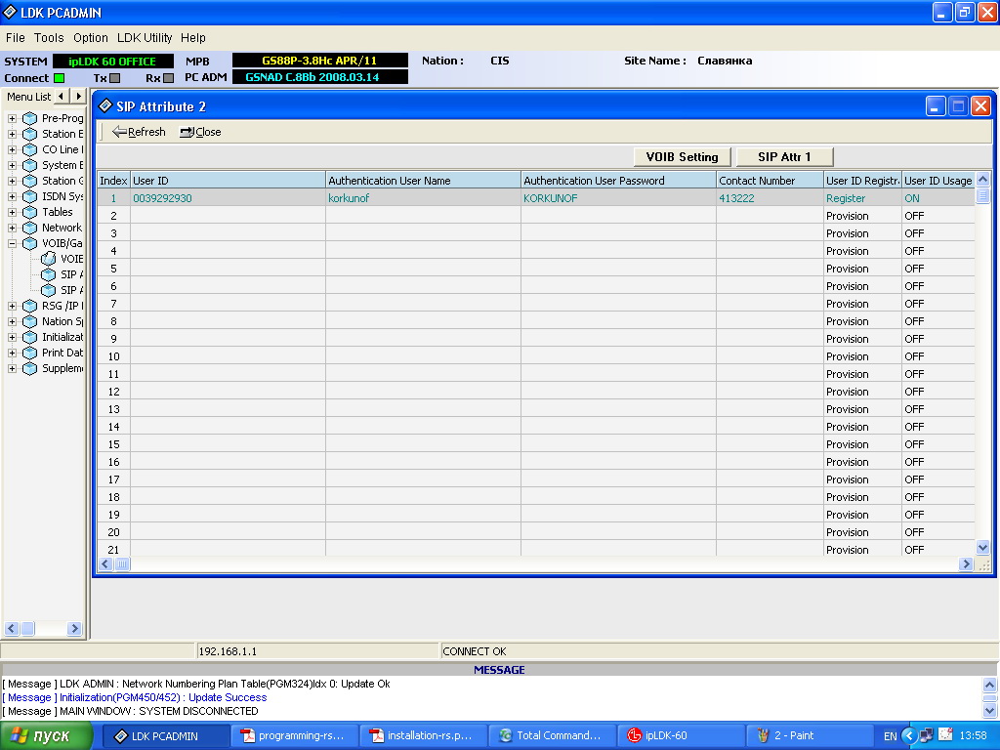Toggle User ID Usage OFF in row 2

point(936,216)
